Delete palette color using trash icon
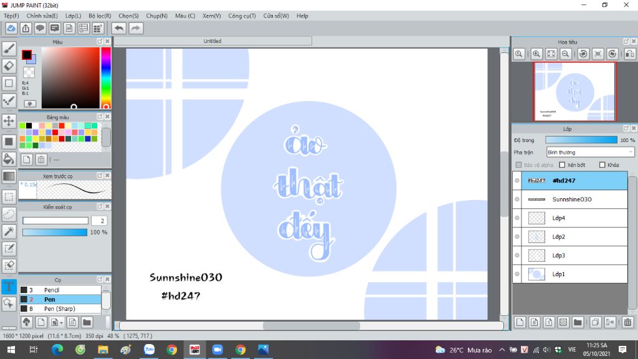The width and height of the screenshot is (638, 359). 40,160
